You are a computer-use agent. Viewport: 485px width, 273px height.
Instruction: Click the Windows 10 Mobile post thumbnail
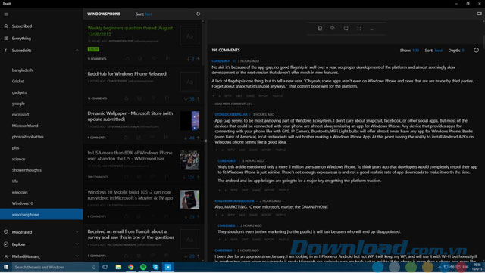tap(190, 200)
